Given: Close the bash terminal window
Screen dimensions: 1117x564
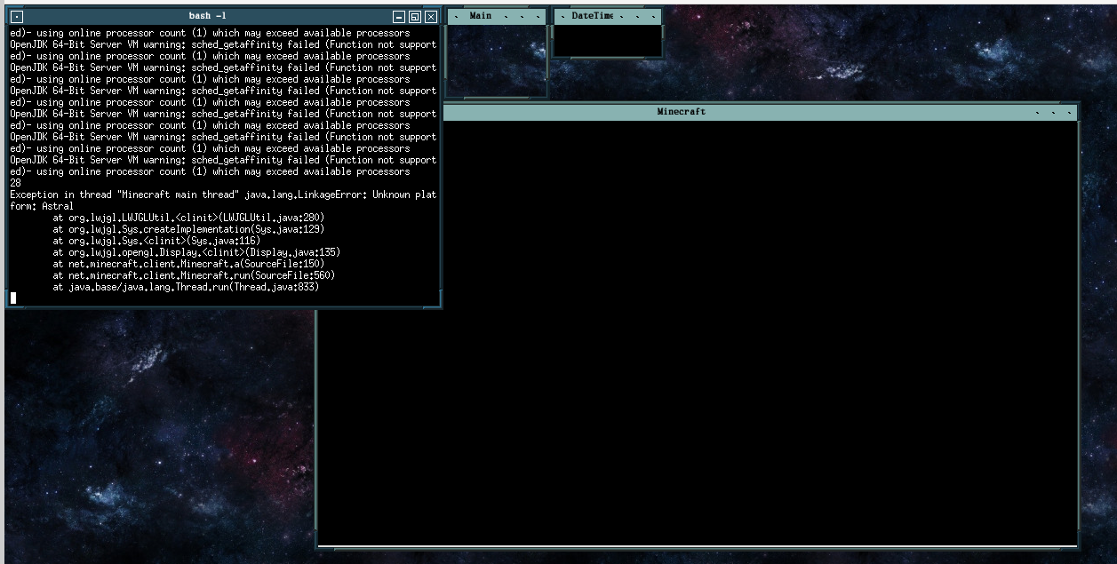Looking at the screenshot, I should [431, 16].
